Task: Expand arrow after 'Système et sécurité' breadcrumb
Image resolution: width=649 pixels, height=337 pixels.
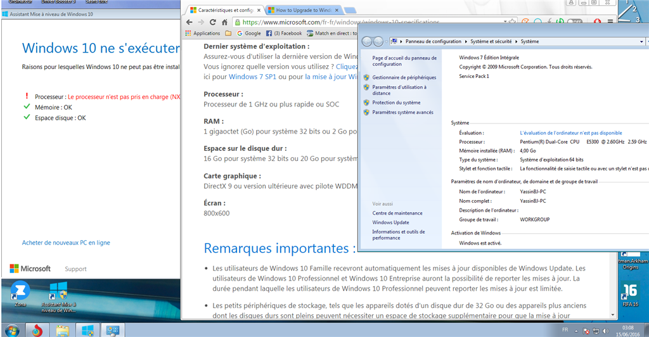Action: (516, 41)
